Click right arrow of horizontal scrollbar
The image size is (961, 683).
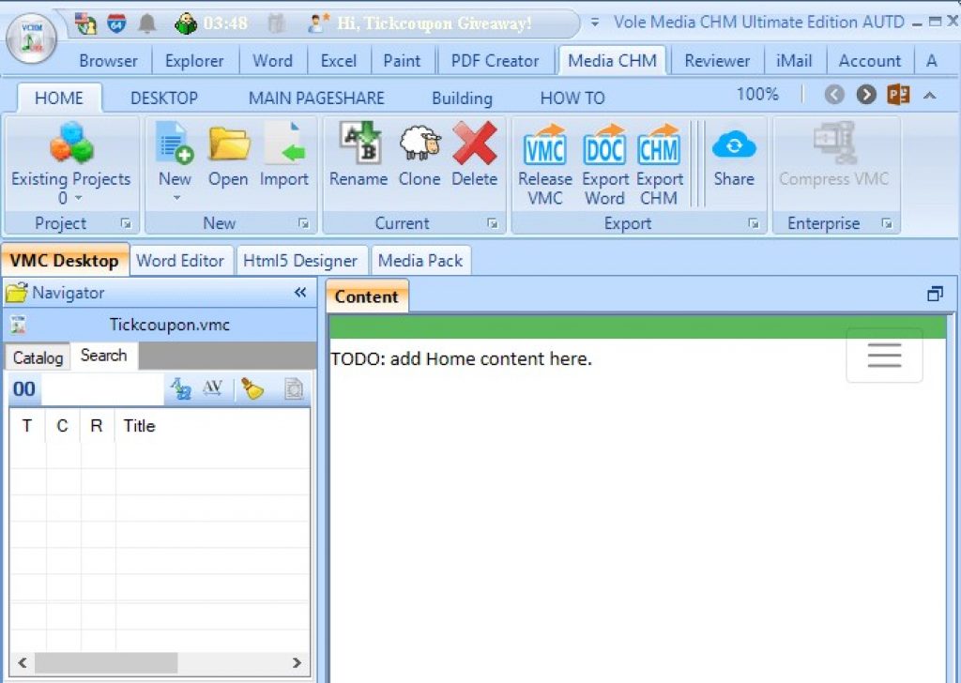point(297,662)
